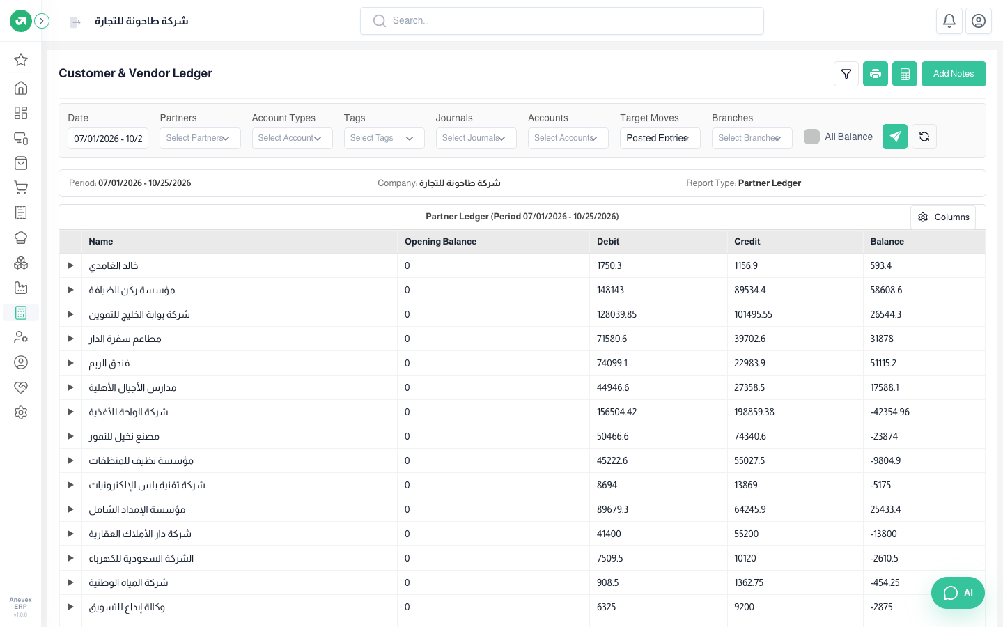Expand the مؤسسة ركن الضيافة row
Screen dimensions: 1003x627
pos(70,290)
